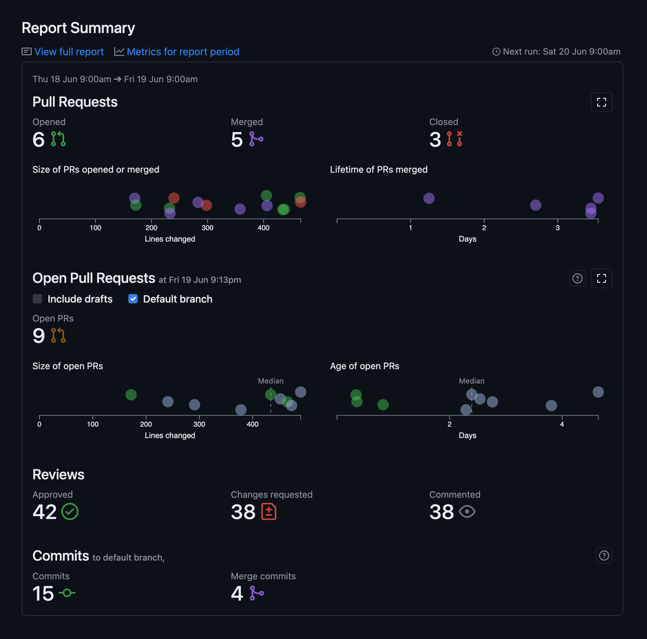Click the orange Open PRs icon
Viewport: 647px width, 639px height.
click(x=58, y=335)
